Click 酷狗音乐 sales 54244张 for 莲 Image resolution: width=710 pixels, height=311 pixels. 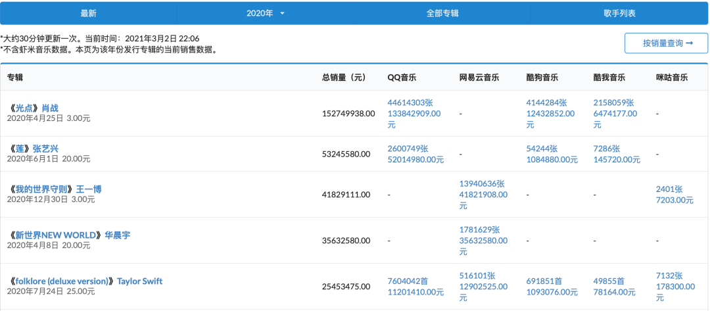(542, 149)
